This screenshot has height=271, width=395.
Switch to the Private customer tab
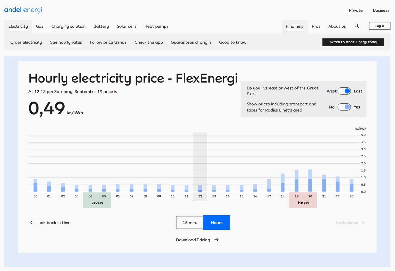(x=356, y=10)
